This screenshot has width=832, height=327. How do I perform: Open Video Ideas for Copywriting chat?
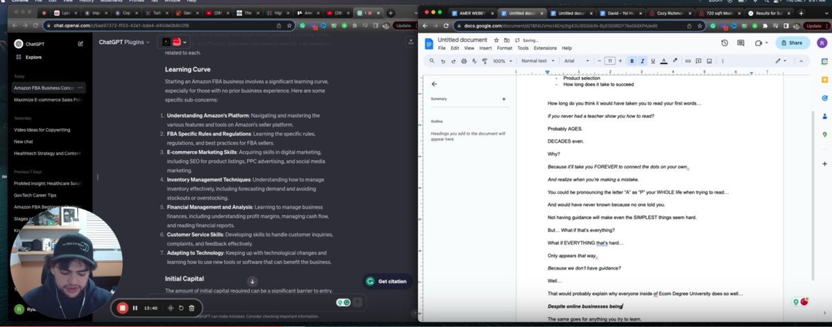[43, 130]
